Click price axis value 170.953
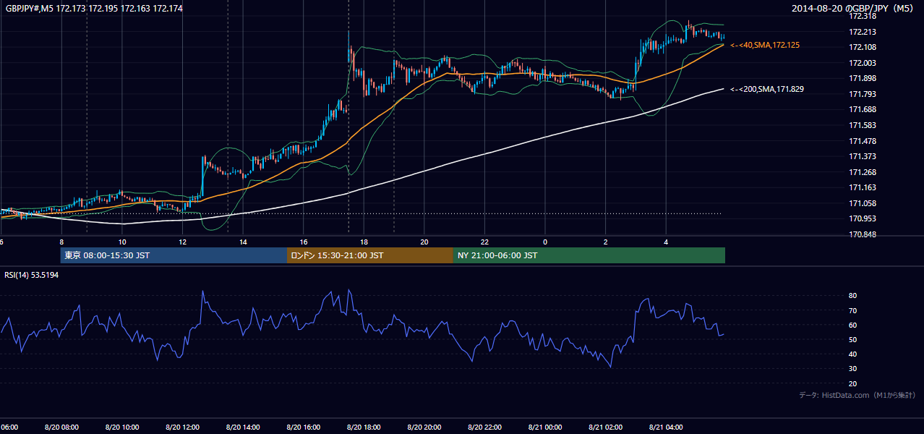The height and width of the screenshot is (434, 924). point(862,218)
